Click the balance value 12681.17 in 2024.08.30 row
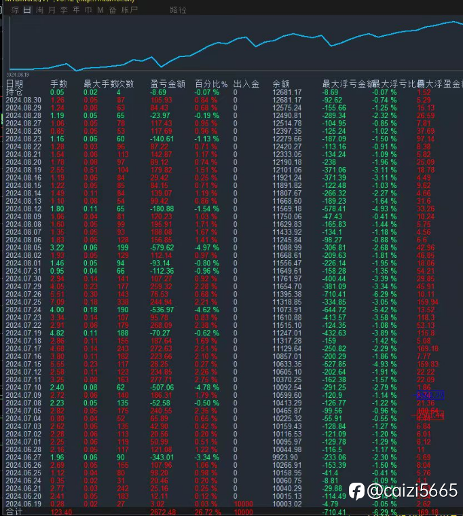Viewport: 463px width, 518px height. (x=287, y=100)
